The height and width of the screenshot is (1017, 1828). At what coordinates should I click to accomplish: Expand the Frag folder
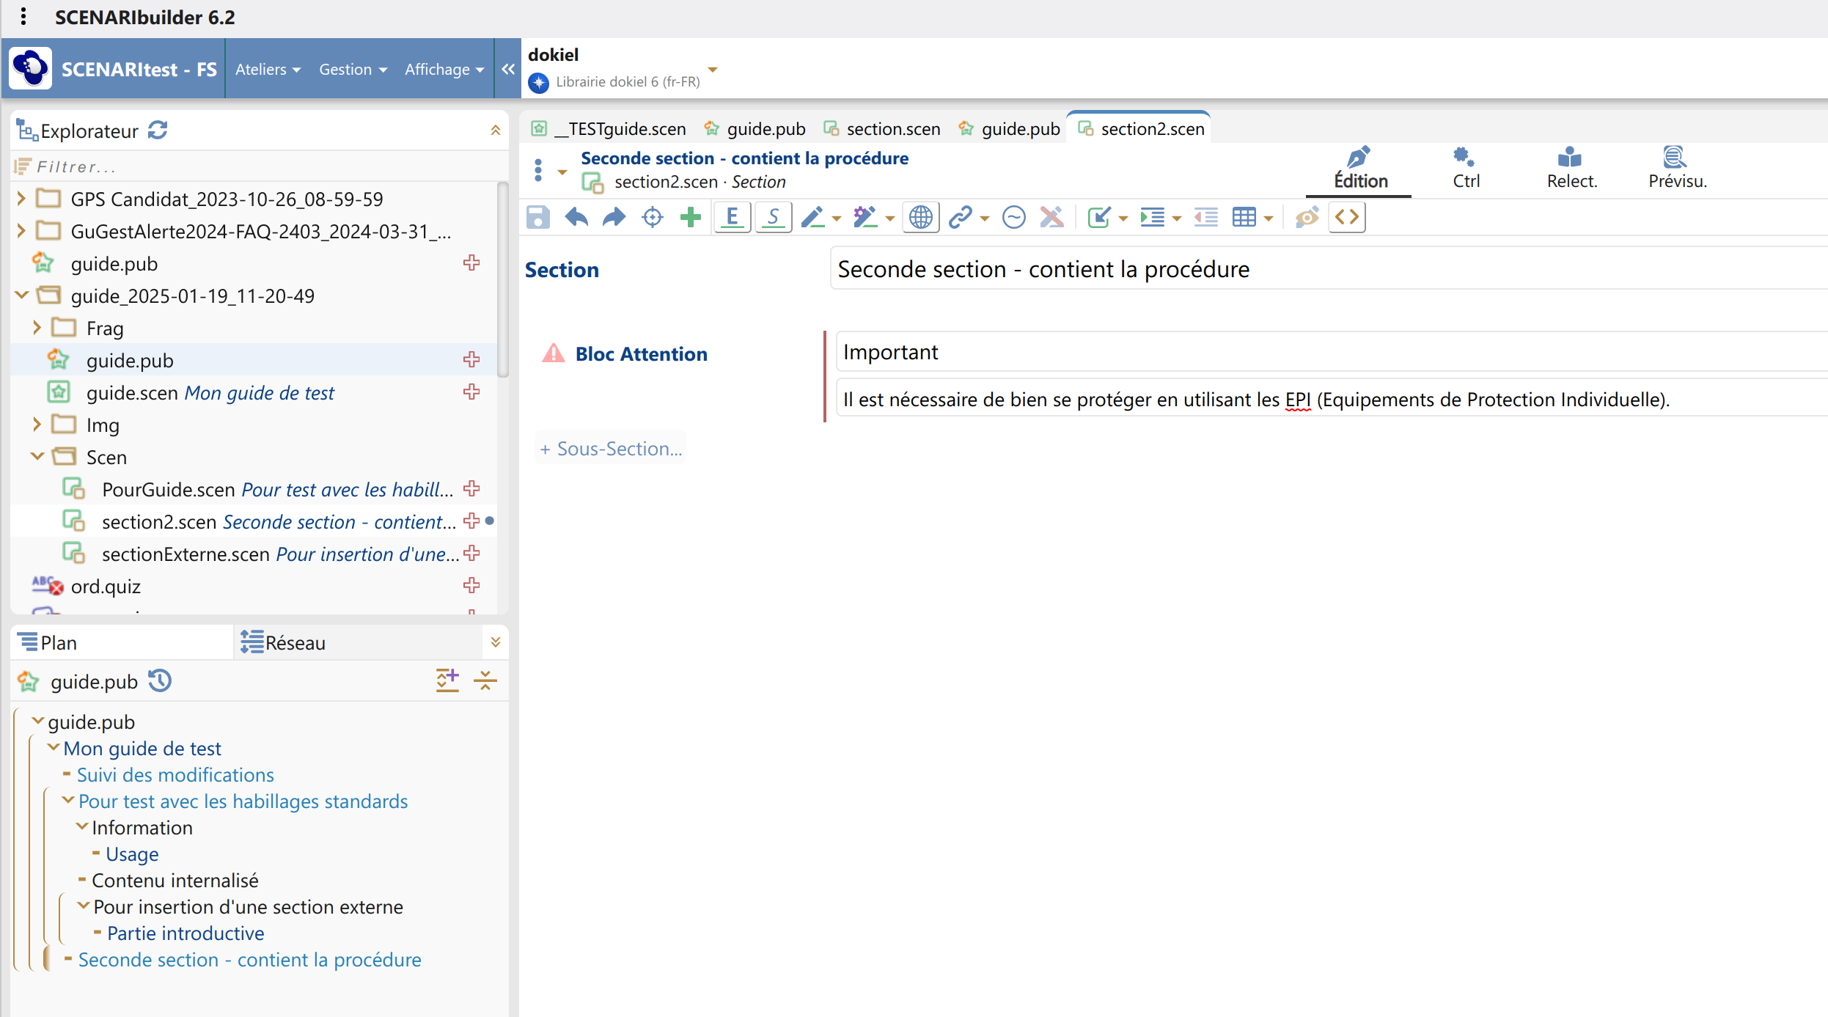[x=37, y=327]
